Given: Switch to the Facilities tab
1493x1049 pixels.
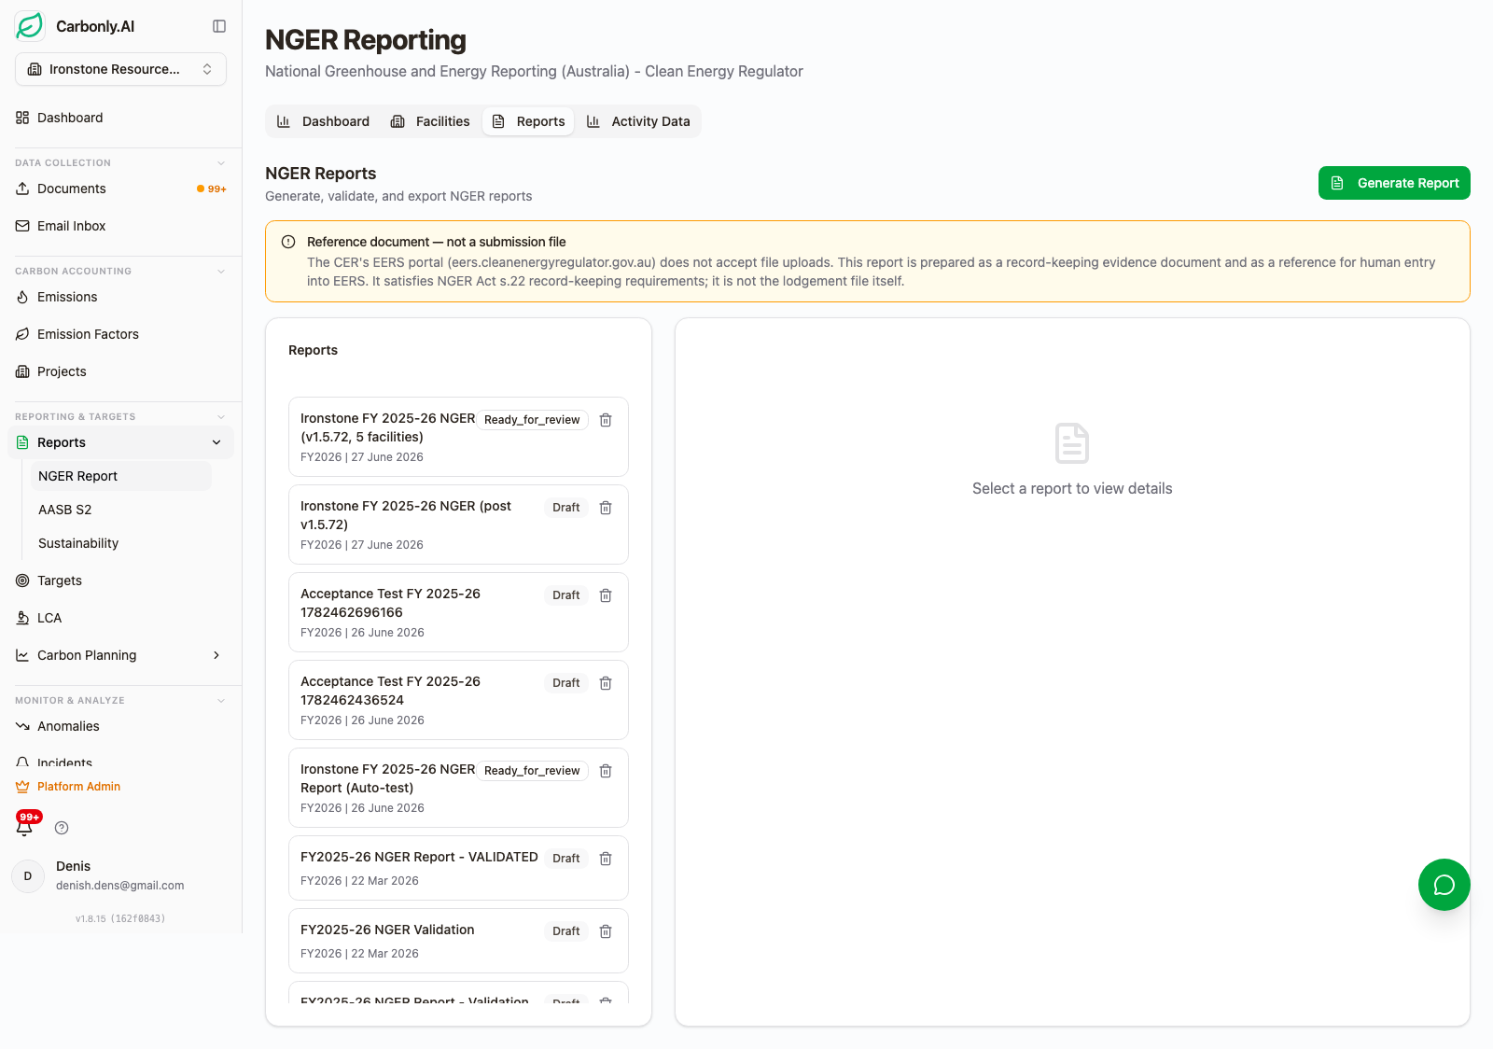Looking at the screenshot, I should (x=430, y=121).
